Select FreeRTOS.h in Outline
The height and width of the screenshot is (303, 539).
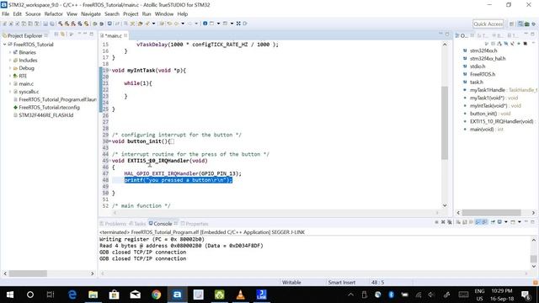pyautogui.click(x=483, y=74)
